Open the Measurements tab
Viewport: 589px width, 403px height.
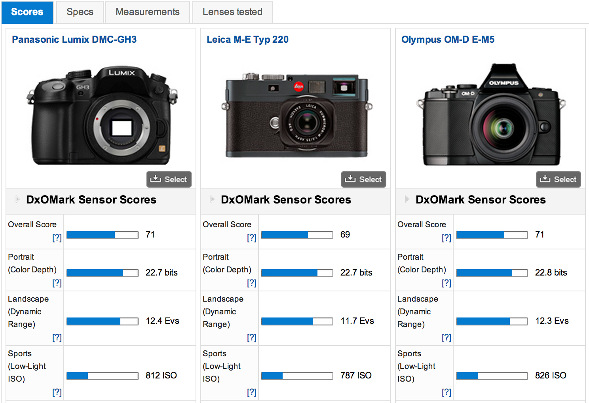(148, 12)
